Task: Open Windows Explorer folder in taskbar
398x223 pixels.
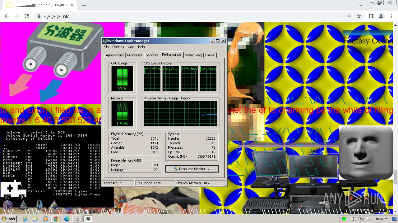Action: point(35,219)
